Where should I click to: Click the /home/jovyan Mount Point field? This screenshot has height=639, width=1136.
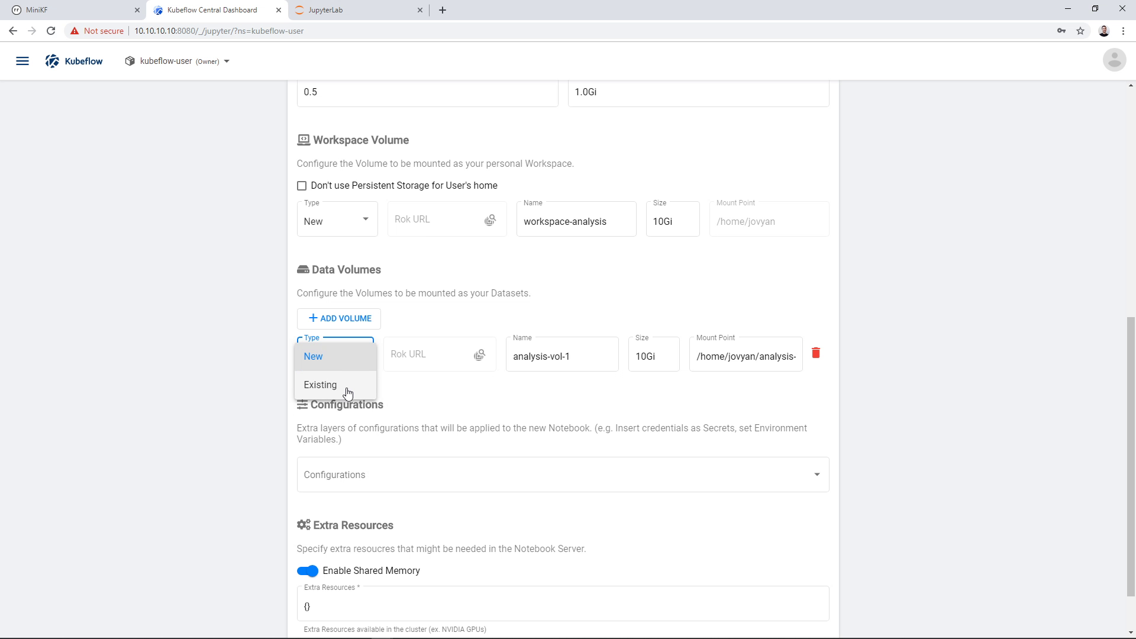769,220
